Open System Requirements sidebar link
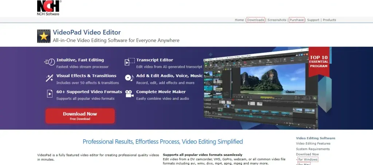 tap(313, 149)
